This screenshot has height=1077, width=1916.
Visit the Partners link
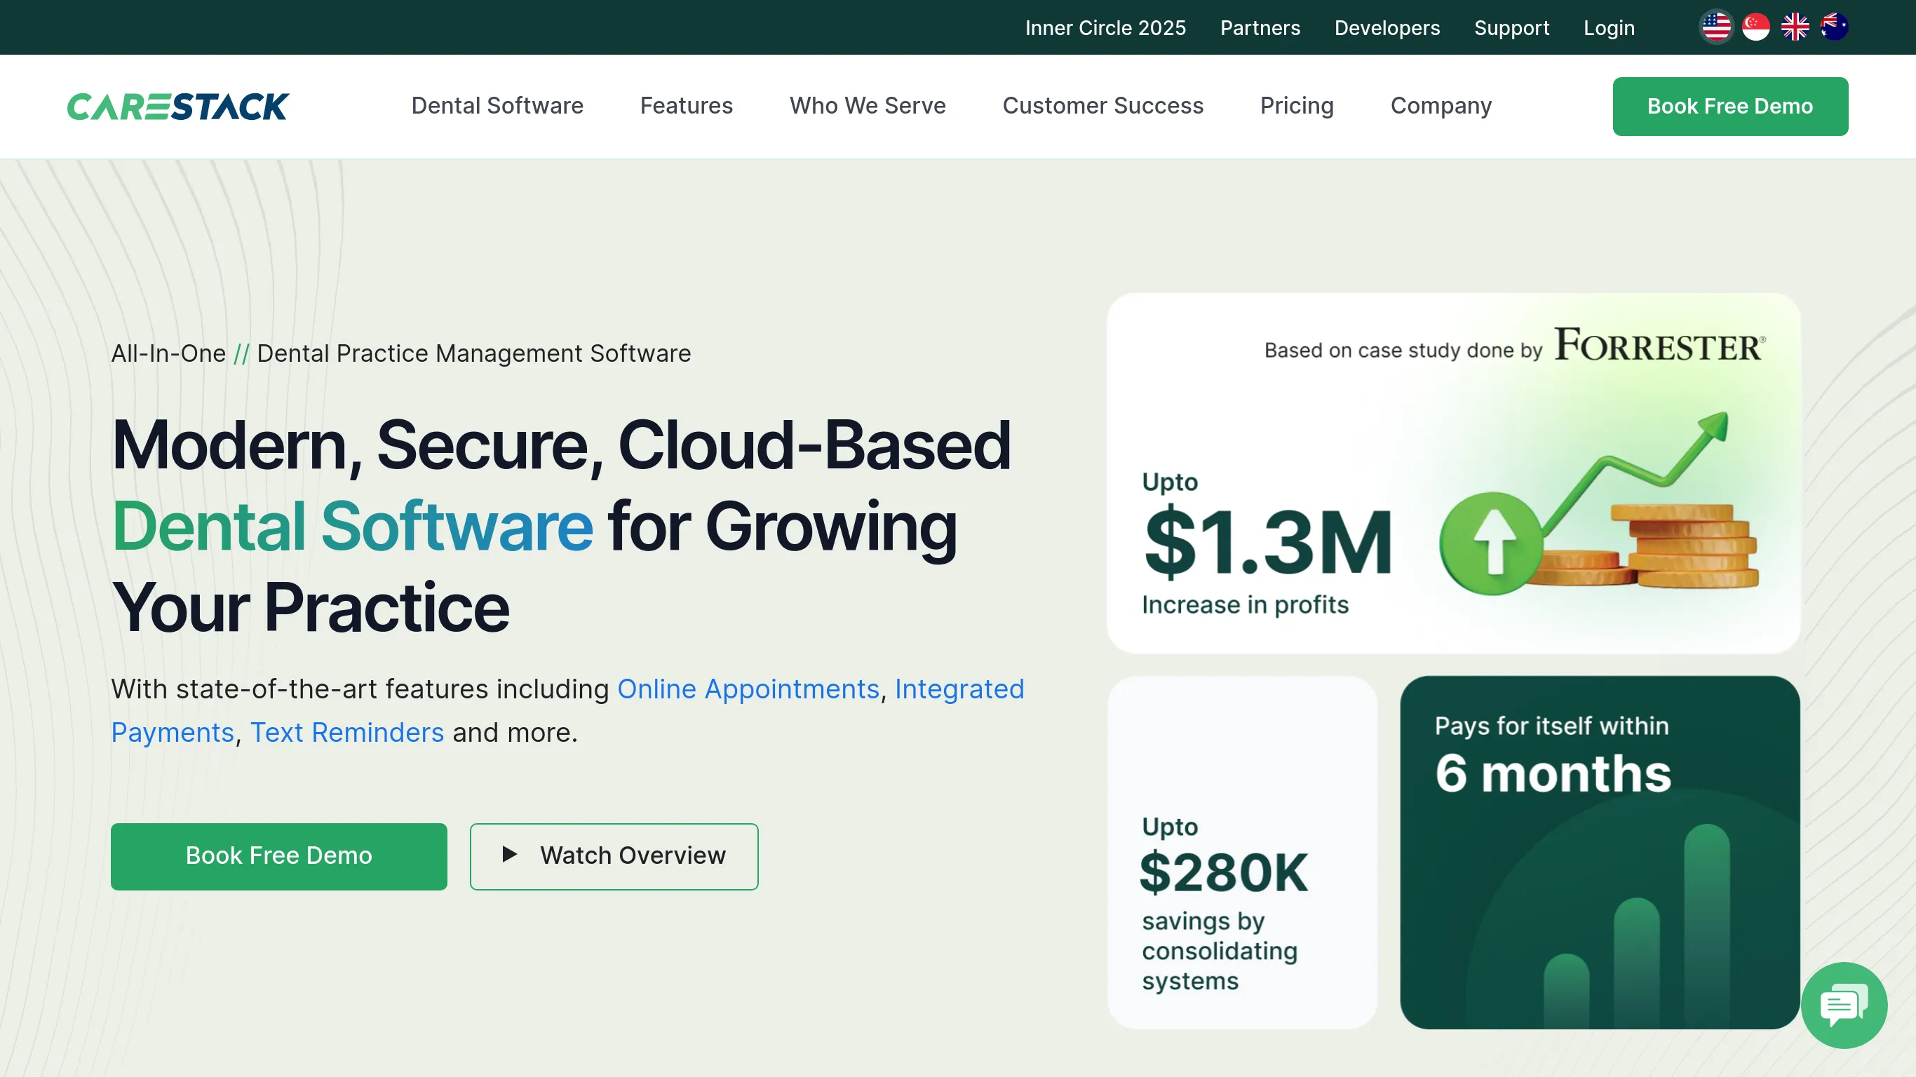pos(1260,27)
